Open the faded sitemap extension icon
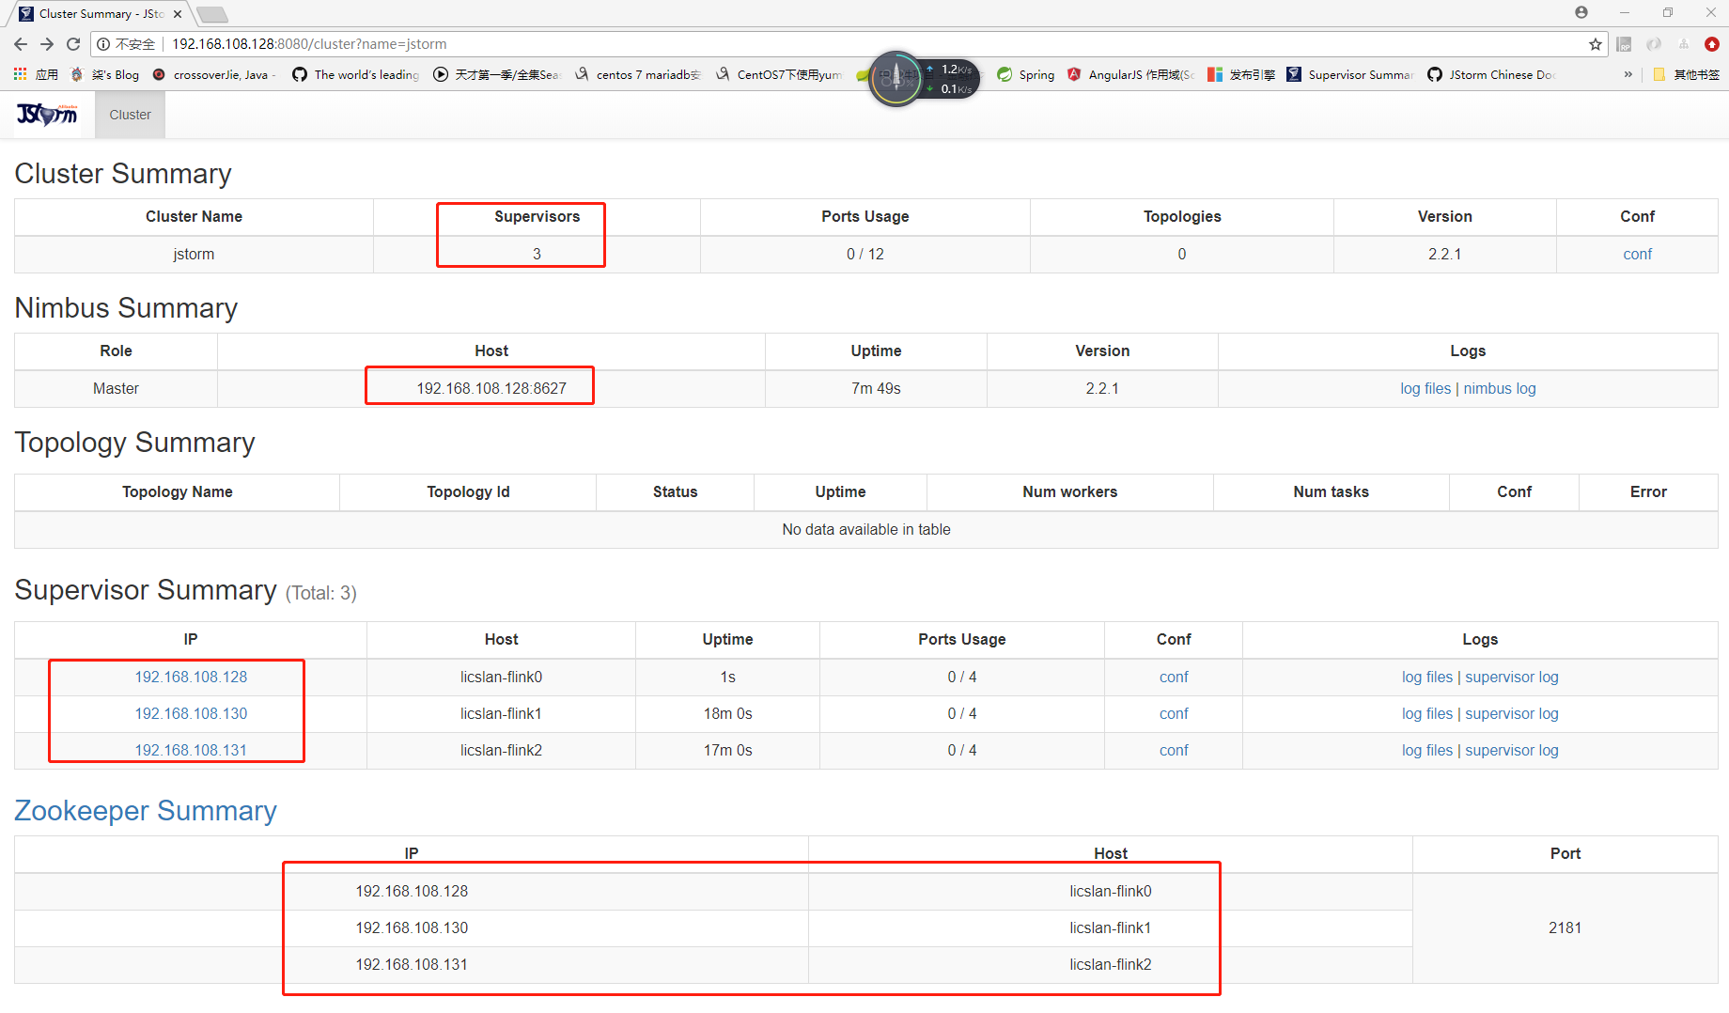1729x1013 pixels. [x=1683, y=44]
